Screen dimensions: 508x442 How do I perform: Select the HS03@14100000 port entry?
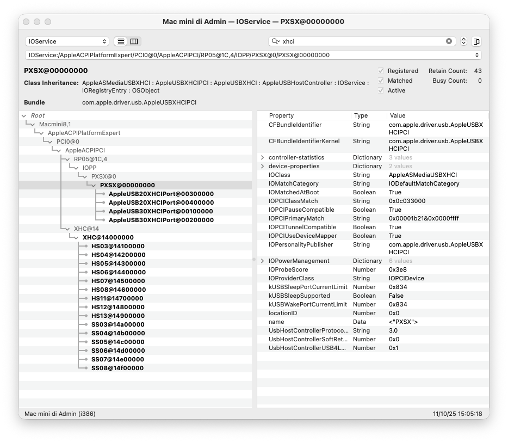(118, 246)
